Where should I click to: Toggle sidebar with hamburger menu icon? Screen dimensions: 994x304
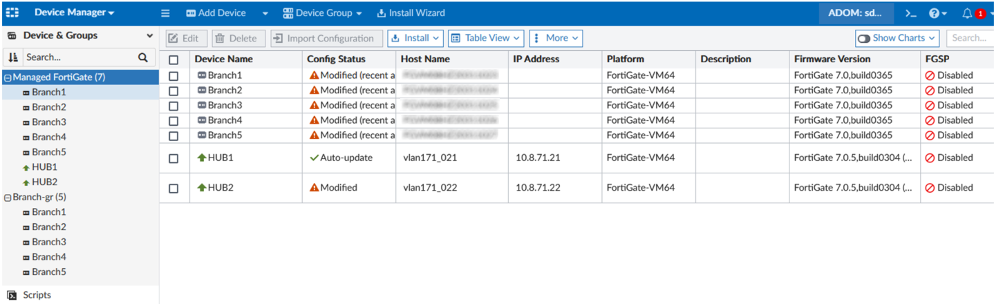[165, 13]
